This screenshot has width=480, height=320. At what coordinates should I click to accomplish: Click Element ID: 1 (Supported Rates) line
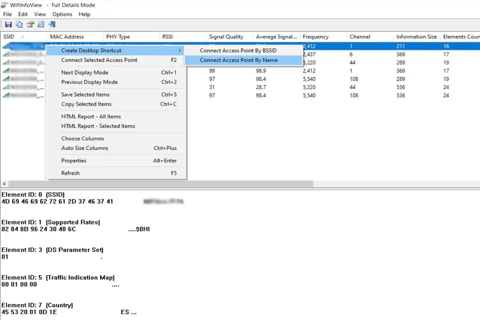point(51,222)
